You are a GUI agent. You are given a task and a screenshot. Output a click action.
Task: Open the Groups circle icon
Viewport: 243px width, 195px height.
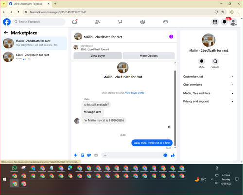(x=142, y=22)
